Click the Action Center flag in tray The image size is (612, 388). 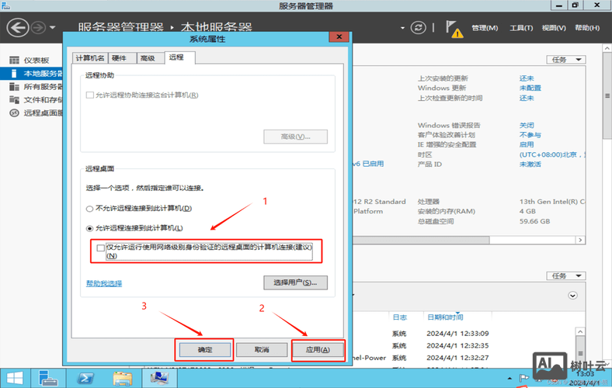(523, 378)
